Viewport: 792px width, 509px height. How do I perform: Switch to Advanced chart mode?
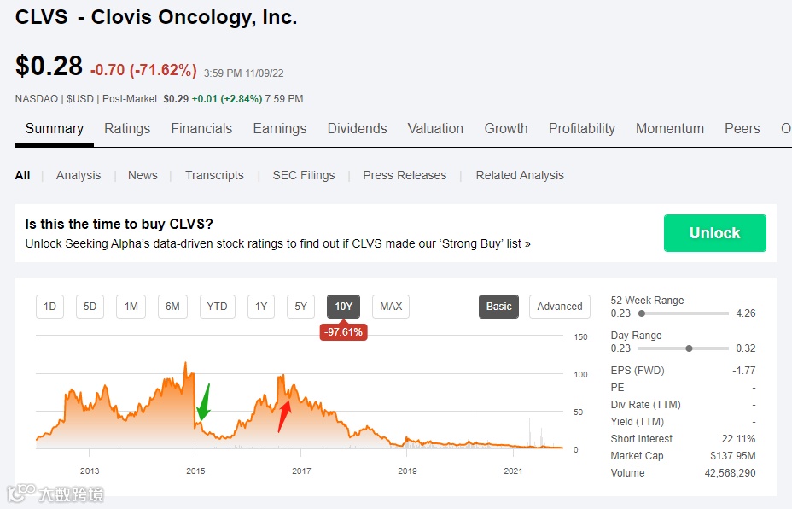pos(560,307)
